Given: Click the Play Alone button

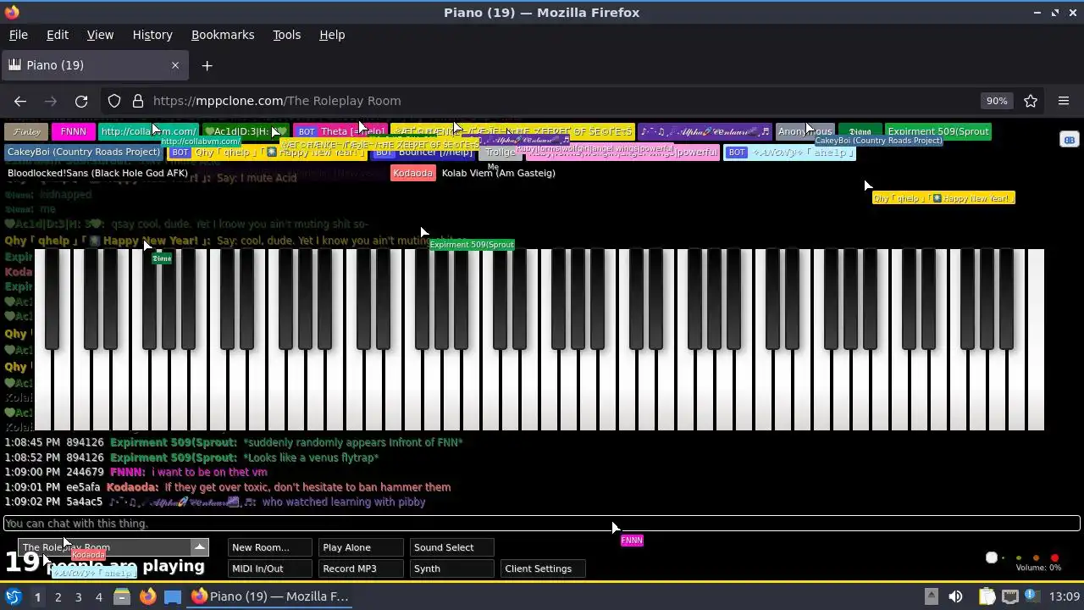Looking at the screenshot, I should click(x=362, y=547).
